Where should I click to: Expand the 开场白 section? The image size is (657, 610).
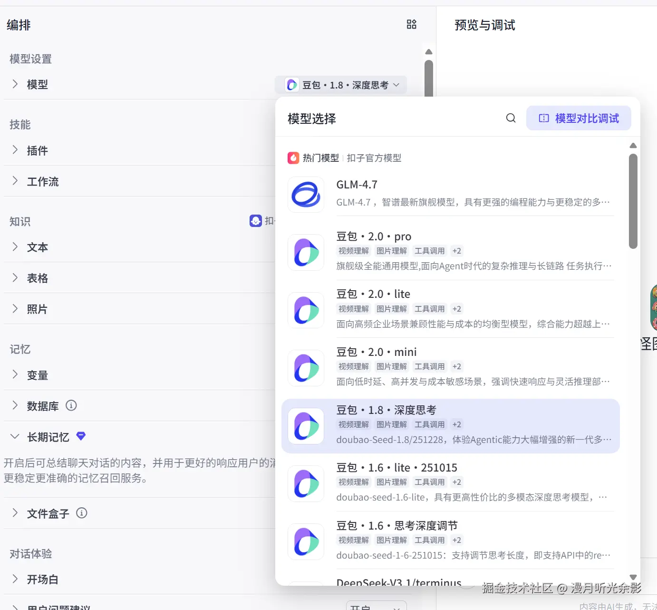click(x=15, y=579)
